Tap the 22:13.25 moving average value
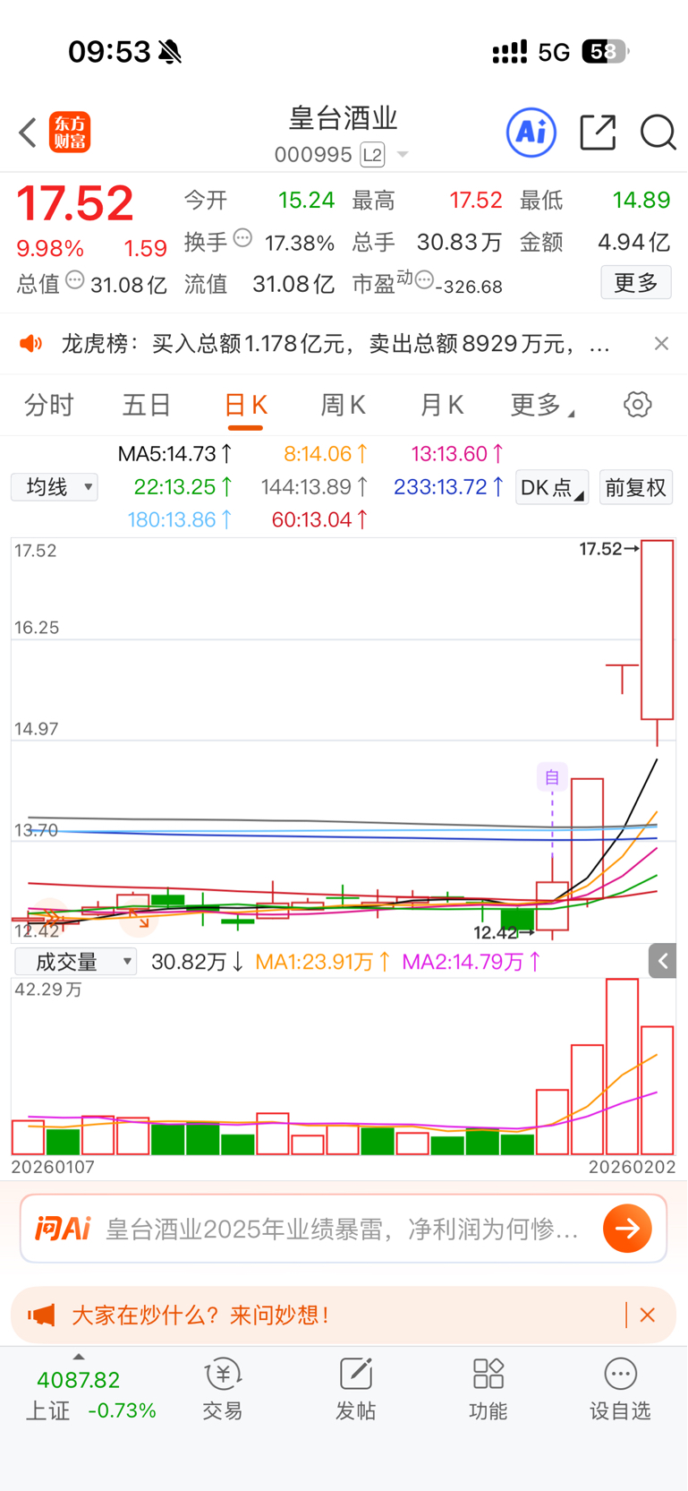This screenshot has width=688, height=1491. tap(183, 487)
